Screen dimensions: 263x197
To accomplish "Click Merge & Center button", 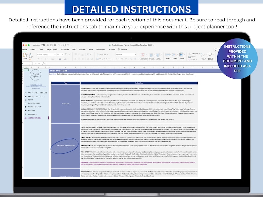I will tap(104, 59).
